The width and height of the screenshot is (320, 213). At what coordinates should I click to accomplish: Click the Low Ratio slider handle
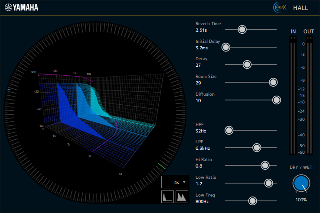tap(268, 183)
